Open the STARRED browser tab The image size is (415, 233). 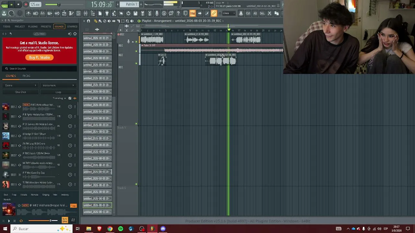point(72,27)
